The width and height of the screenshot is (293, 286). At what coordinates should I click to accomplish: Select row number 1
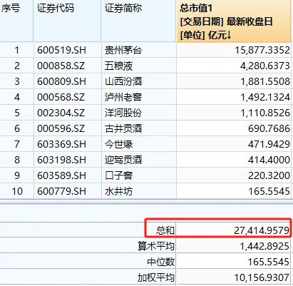(16, 50)
